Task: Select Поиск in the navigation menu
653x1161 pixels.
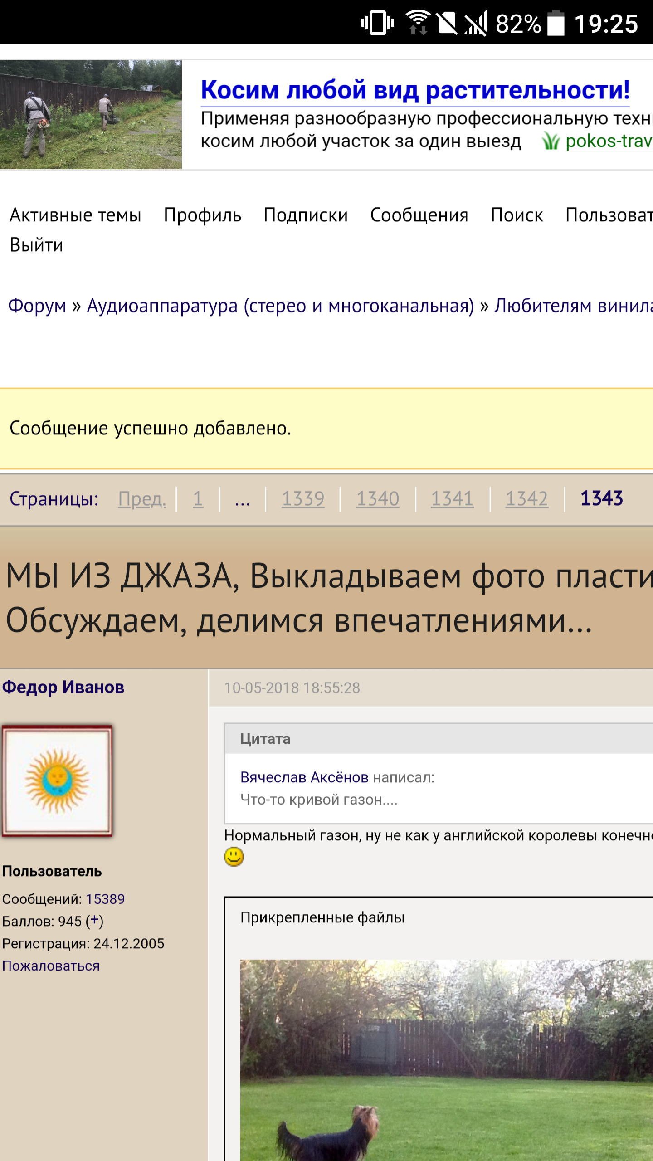Action: [x=517, y=215]
